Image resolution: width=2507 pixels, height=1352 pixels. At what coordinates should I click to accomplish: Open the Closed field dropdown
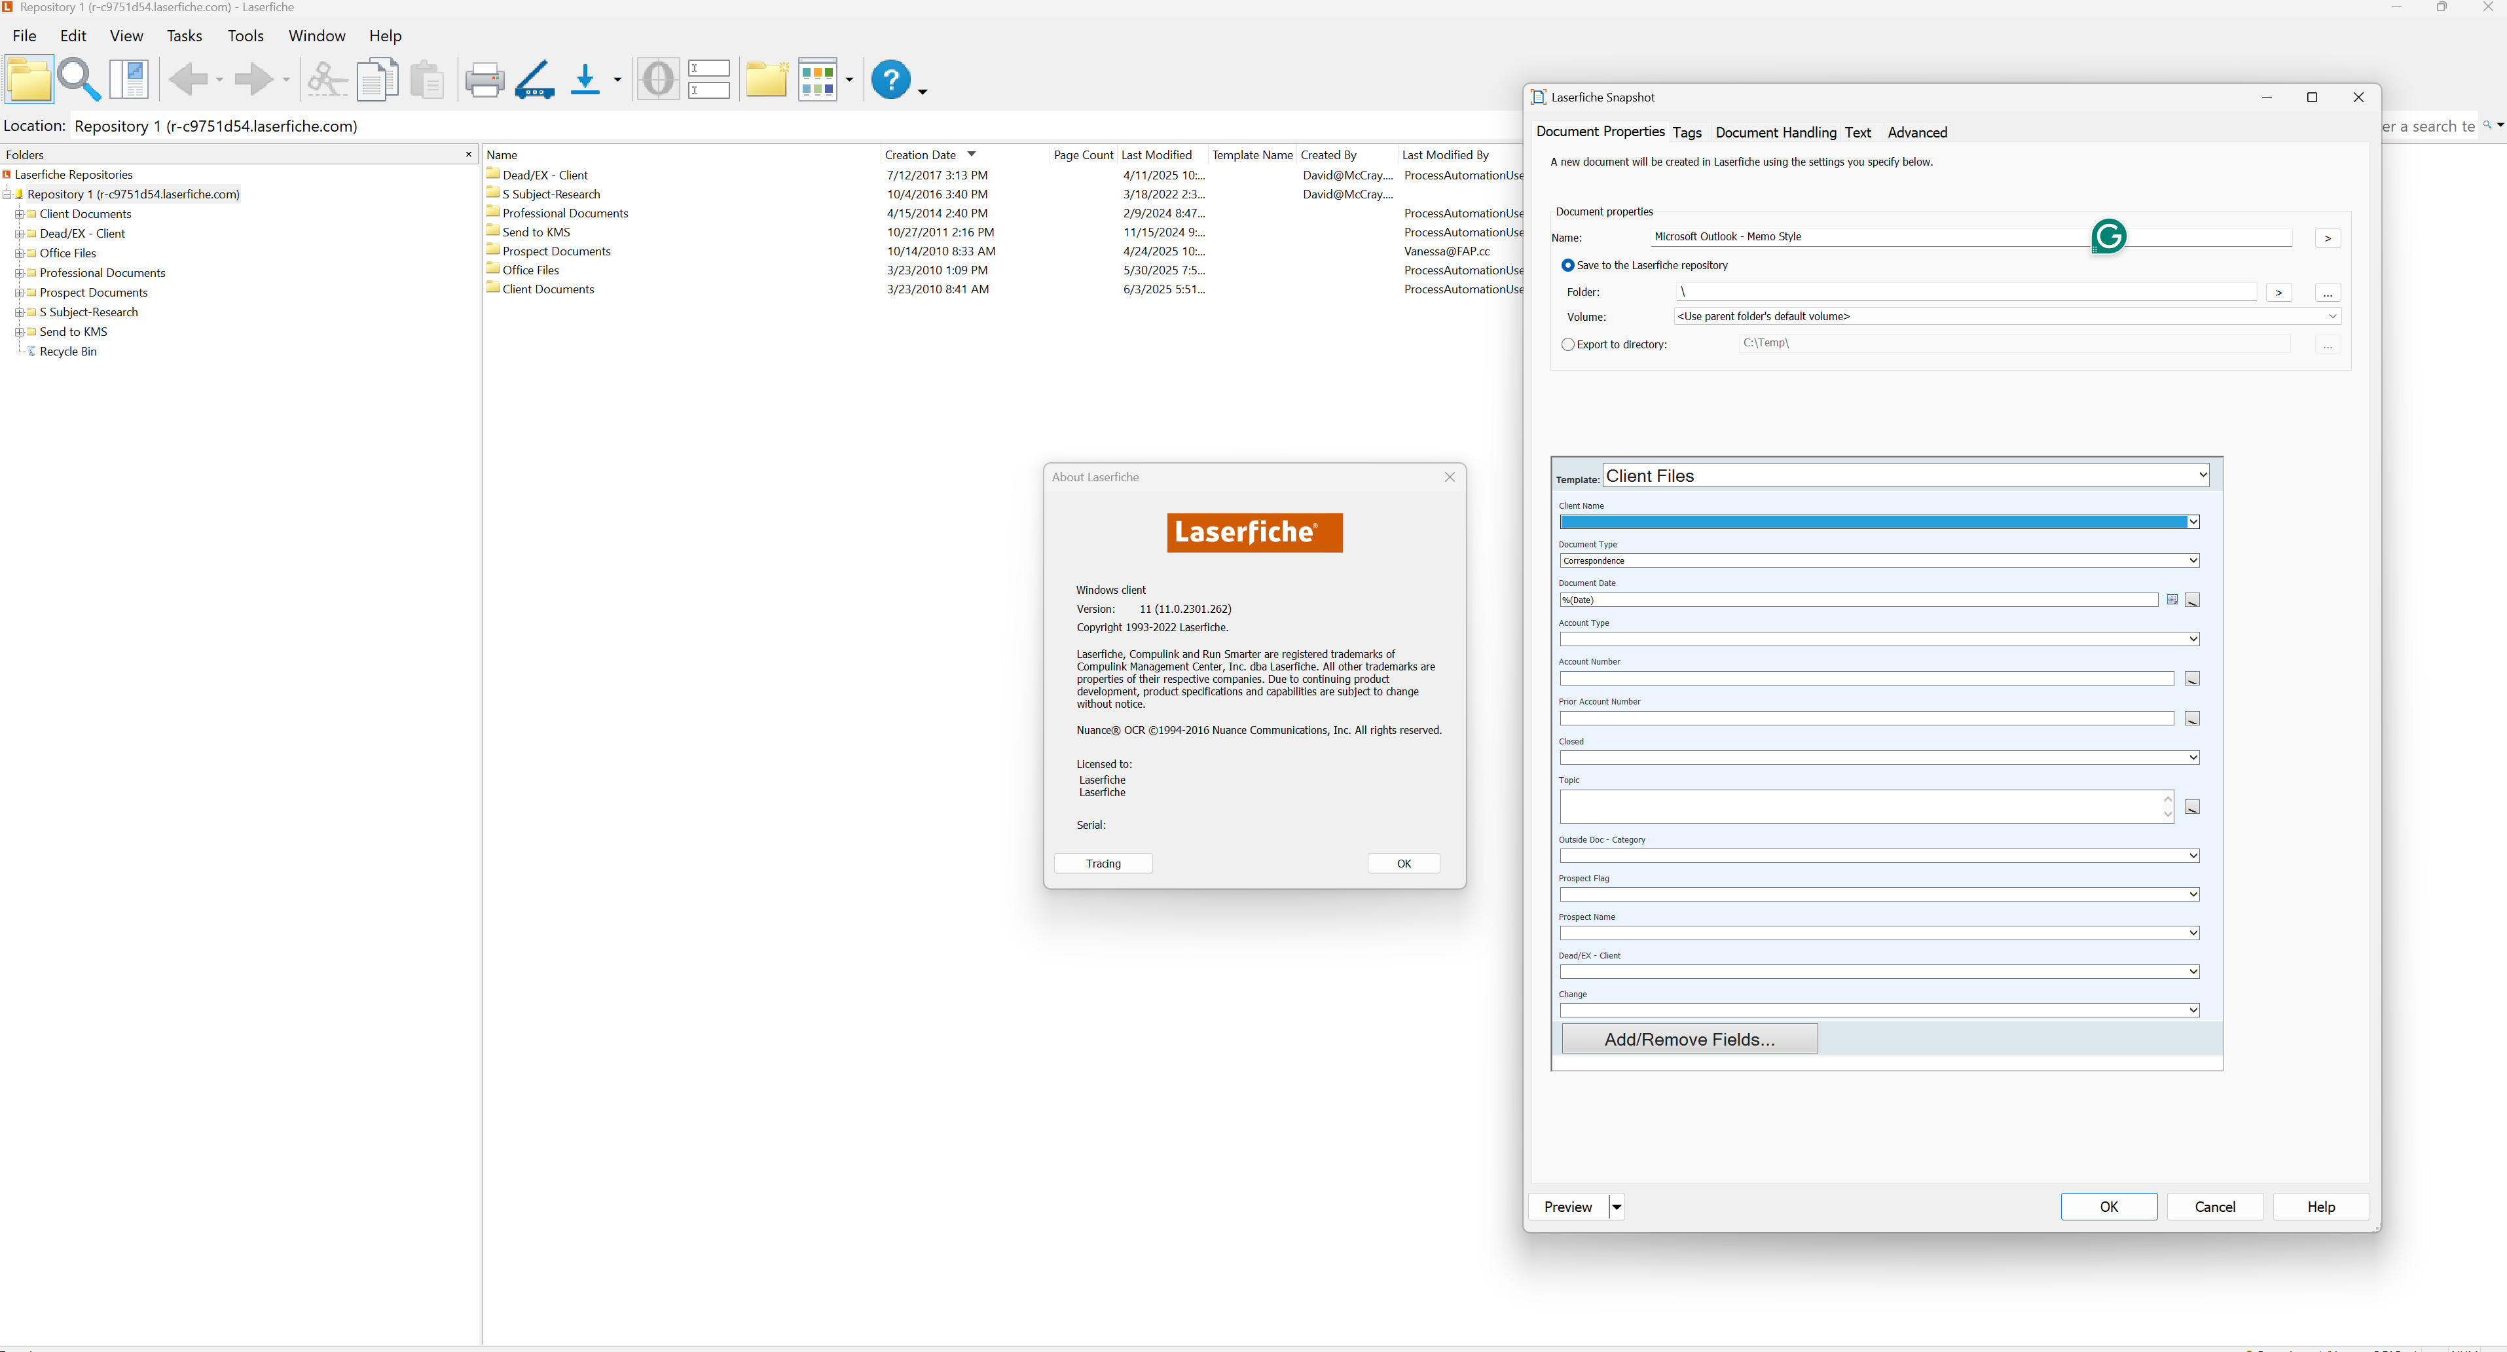[x=2193, y=758]
